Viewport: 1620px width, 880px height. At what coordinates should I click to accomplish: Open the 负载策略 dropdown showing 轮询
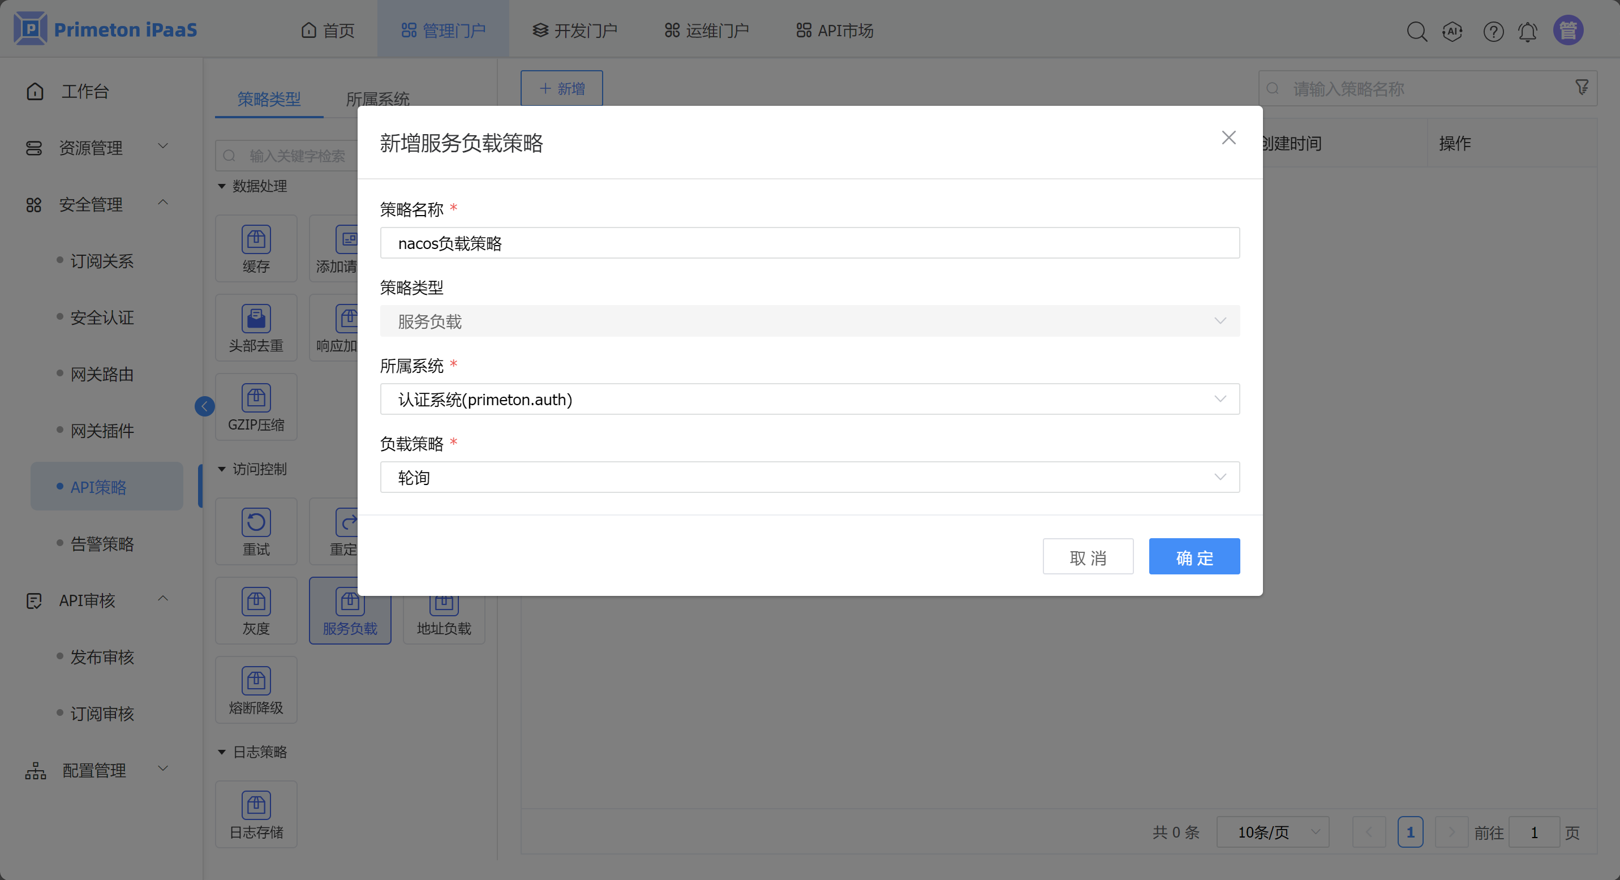(x=809, y=478)
